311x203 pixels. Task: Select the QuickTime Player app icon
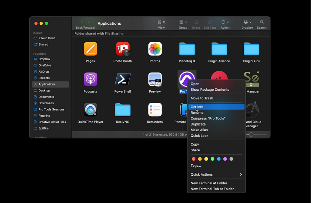coord(90,109)
